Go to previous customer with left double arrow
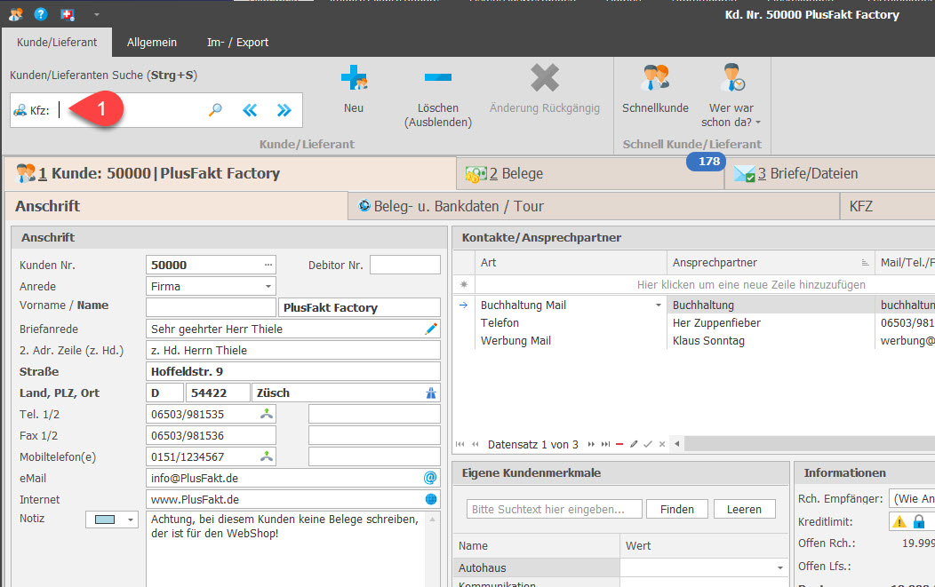This screenshot has width=935, height=587. click(x=250, y=110)
